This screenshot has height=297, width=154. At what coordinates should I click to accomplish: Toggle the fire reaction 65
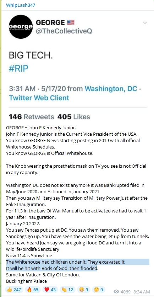(32, 290)
